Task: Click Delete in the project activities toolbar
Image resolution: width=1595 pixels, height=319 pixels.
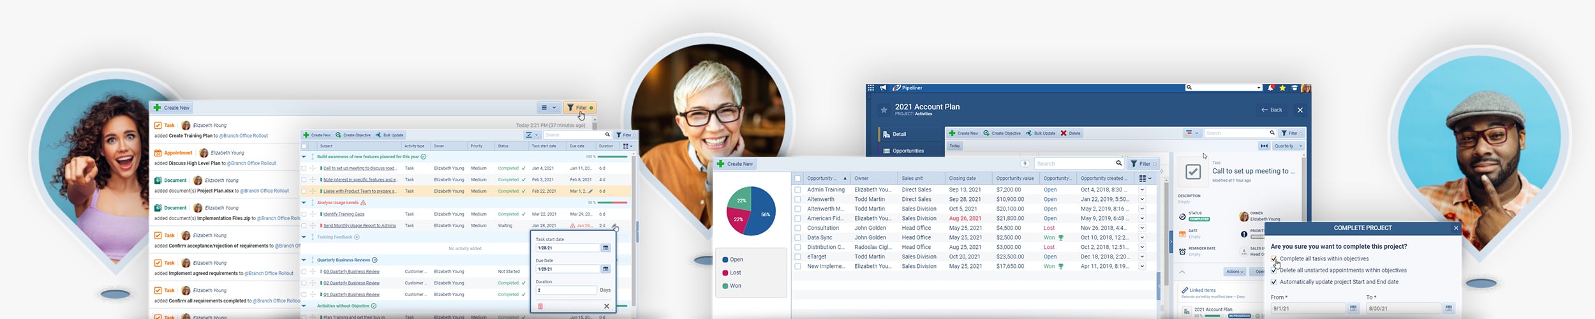Action: [x=1071, y=133]
